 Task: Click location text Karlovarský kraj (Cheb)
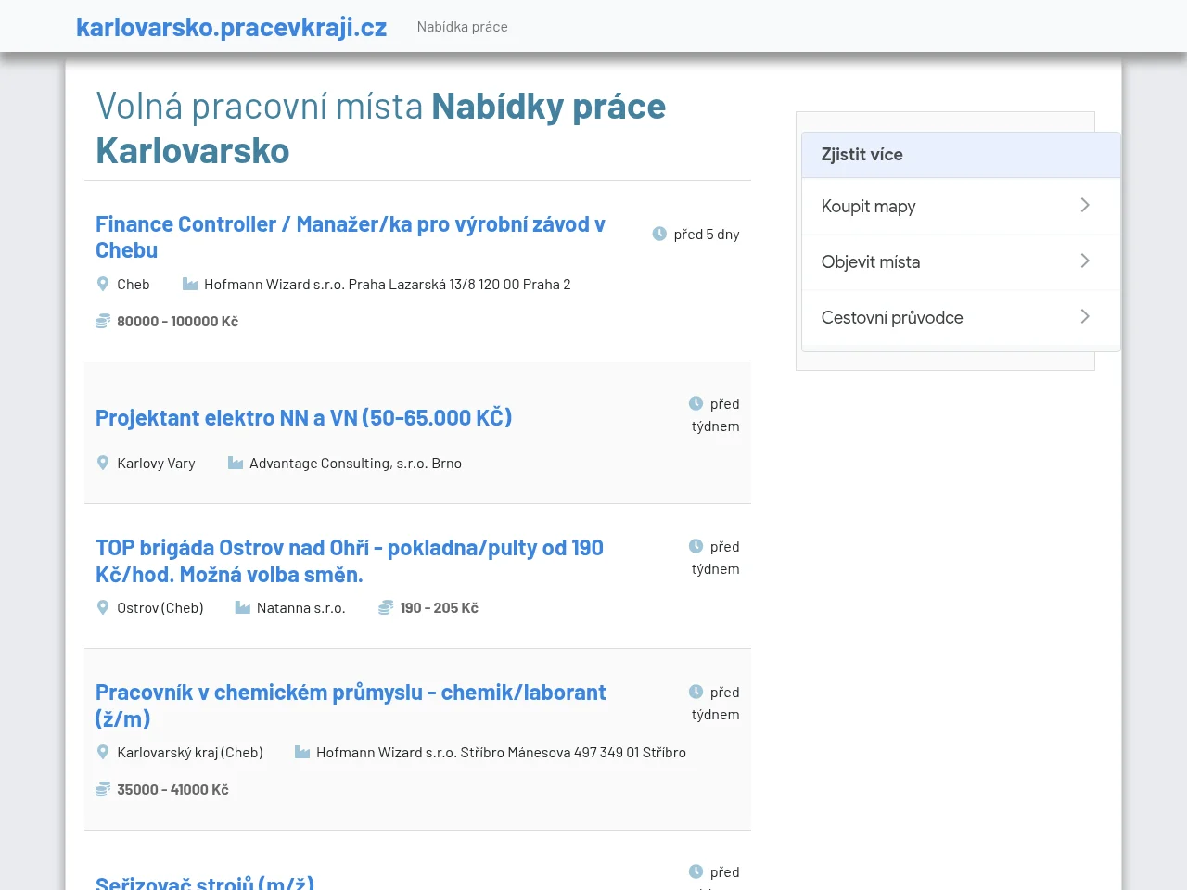pos(190,753)
